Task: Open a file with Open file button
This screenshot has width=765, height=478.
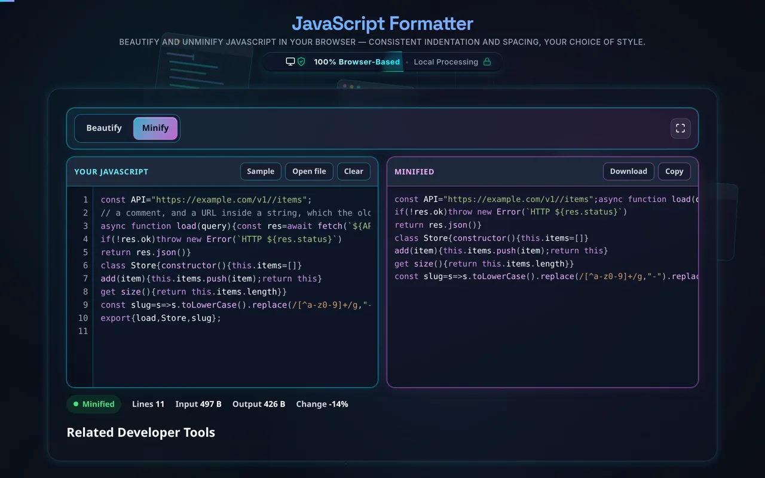Action: (309, 171)
